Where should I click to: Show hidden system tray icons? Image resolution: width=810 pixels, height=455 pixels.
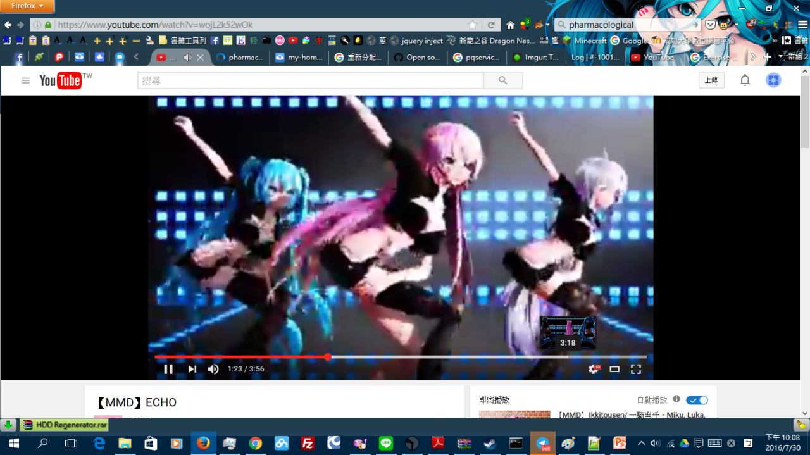pos(641,443)
